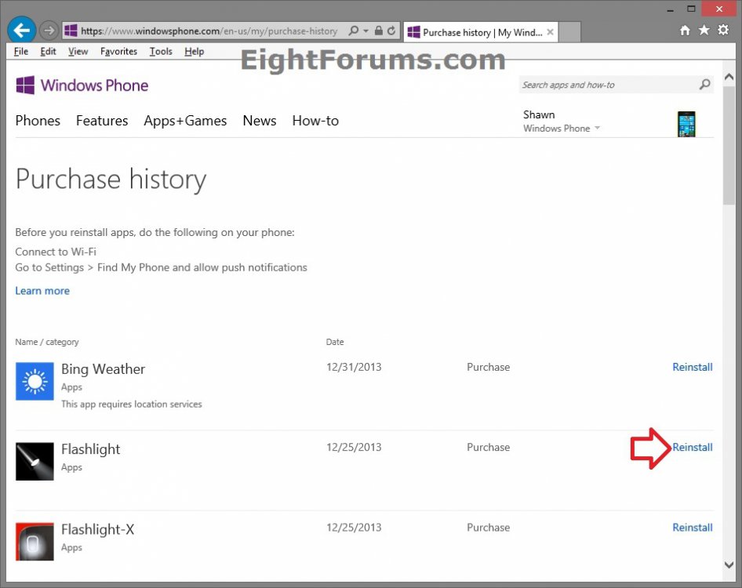The height and width of the screenshot is (588, 742).
Task: Click the site search magnifier icon
Action: [704, 85]
